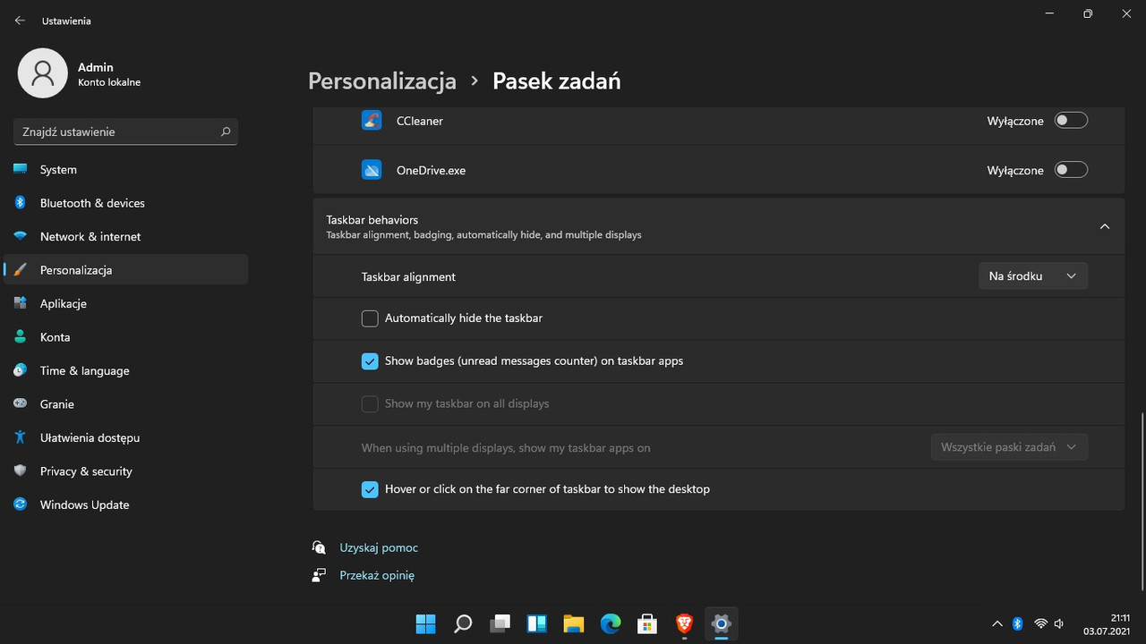The image size is (1146, 644).
Task: Click the Bluetooth tray icon
Action: click(1018, 623)
